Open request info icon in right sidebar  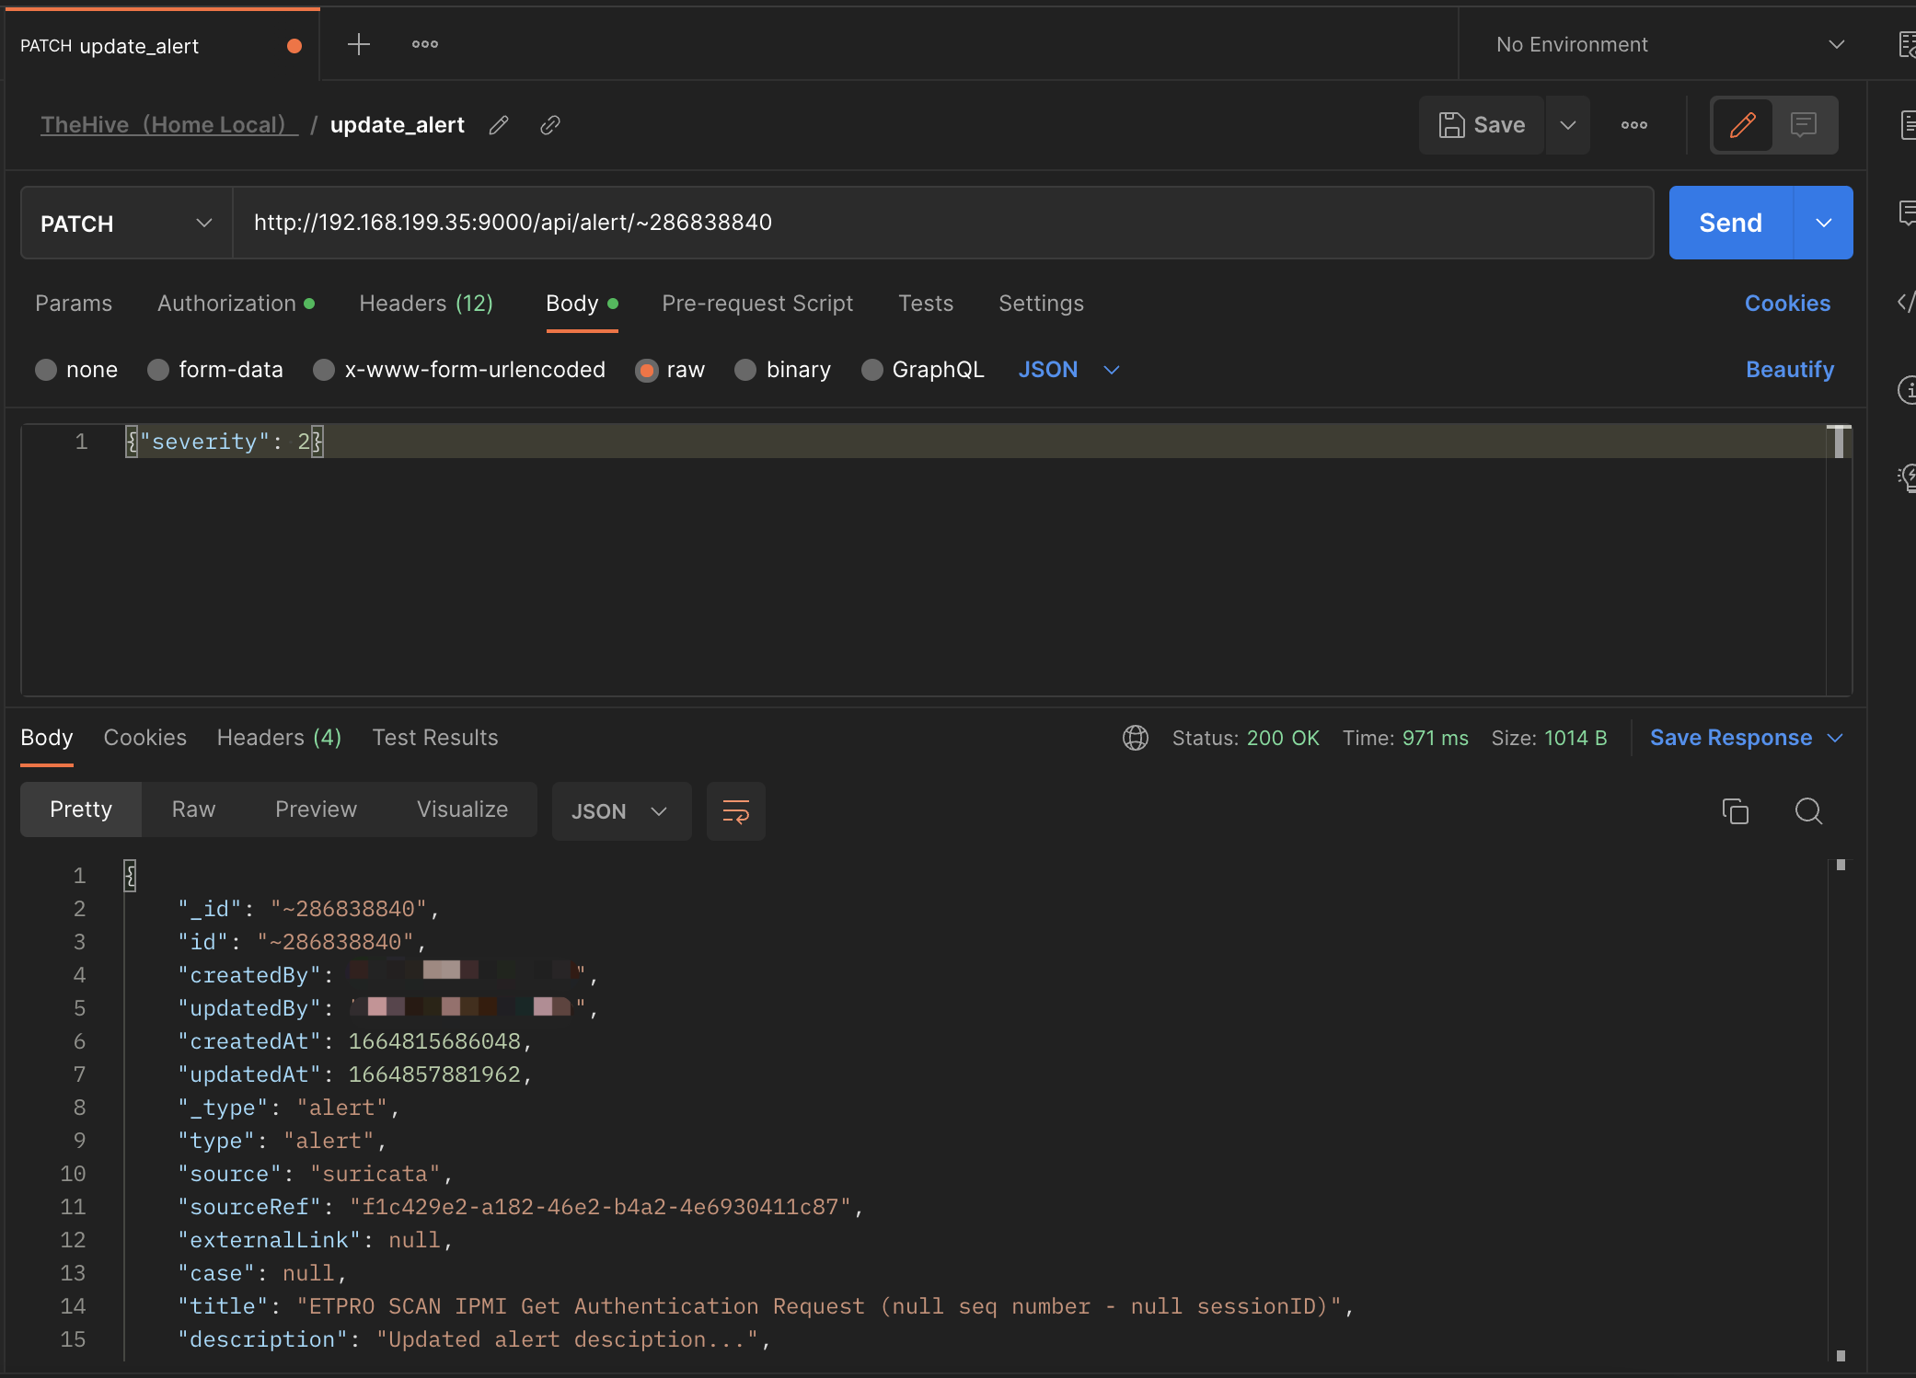[x=1908, y=390]
